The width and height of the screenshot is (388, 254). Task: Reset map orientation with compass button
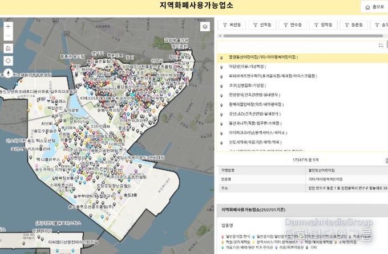[8, 73]
